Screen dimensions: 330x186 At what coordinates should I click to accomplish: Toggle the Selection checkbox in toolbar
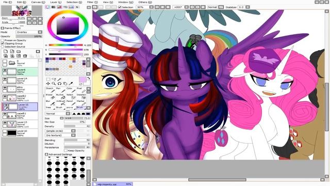[x=120, y=7]
